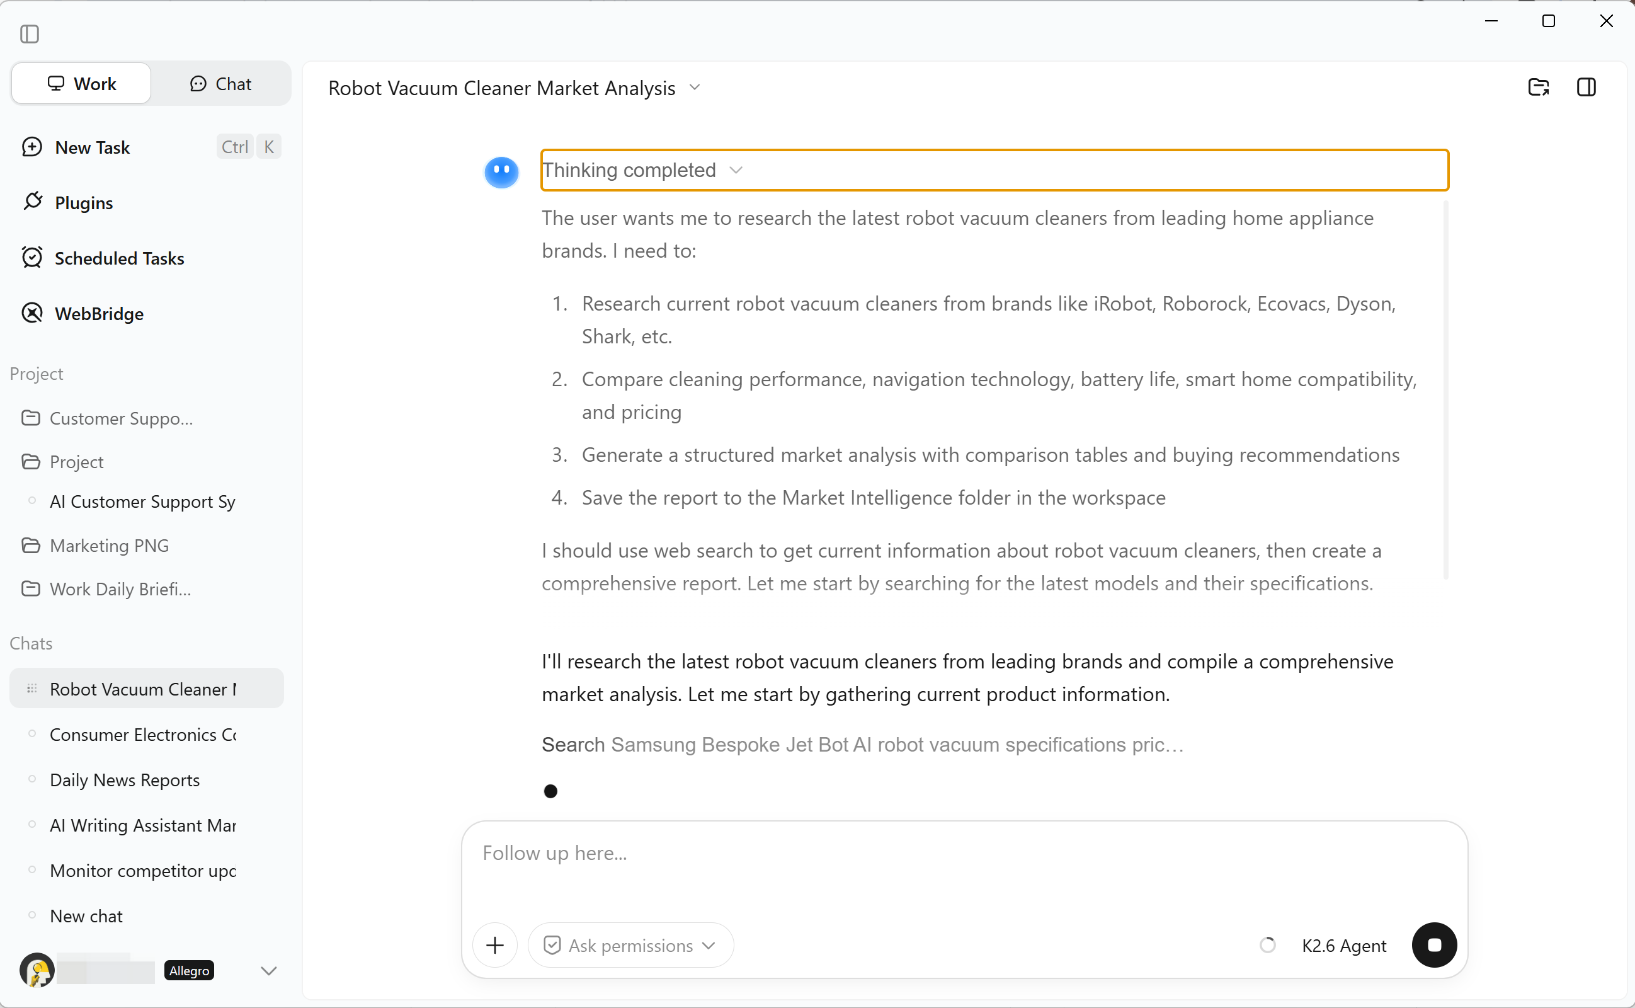Open the AI Writing Assistant chat
The height and width of the screenshot is (1008, 1635).
(147, 825)
